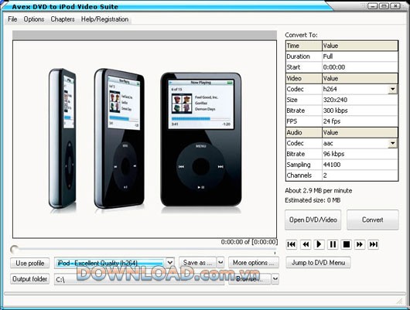Open the Browse dropdown arrow
Screen dimensions: 410x310
[275, 279]
